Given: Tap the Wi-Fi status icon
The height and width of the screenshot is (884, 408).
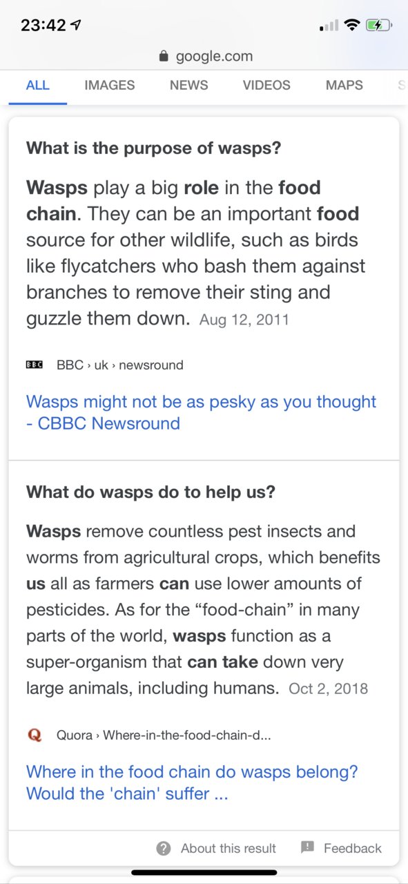Looking at the screenshot, I should tap(352, 26).
